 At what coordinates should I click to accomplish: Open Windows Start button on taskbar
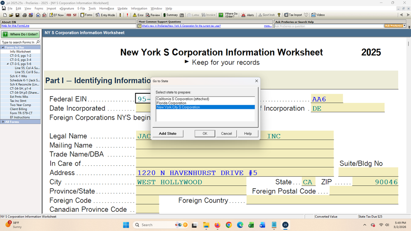(126, 225)
